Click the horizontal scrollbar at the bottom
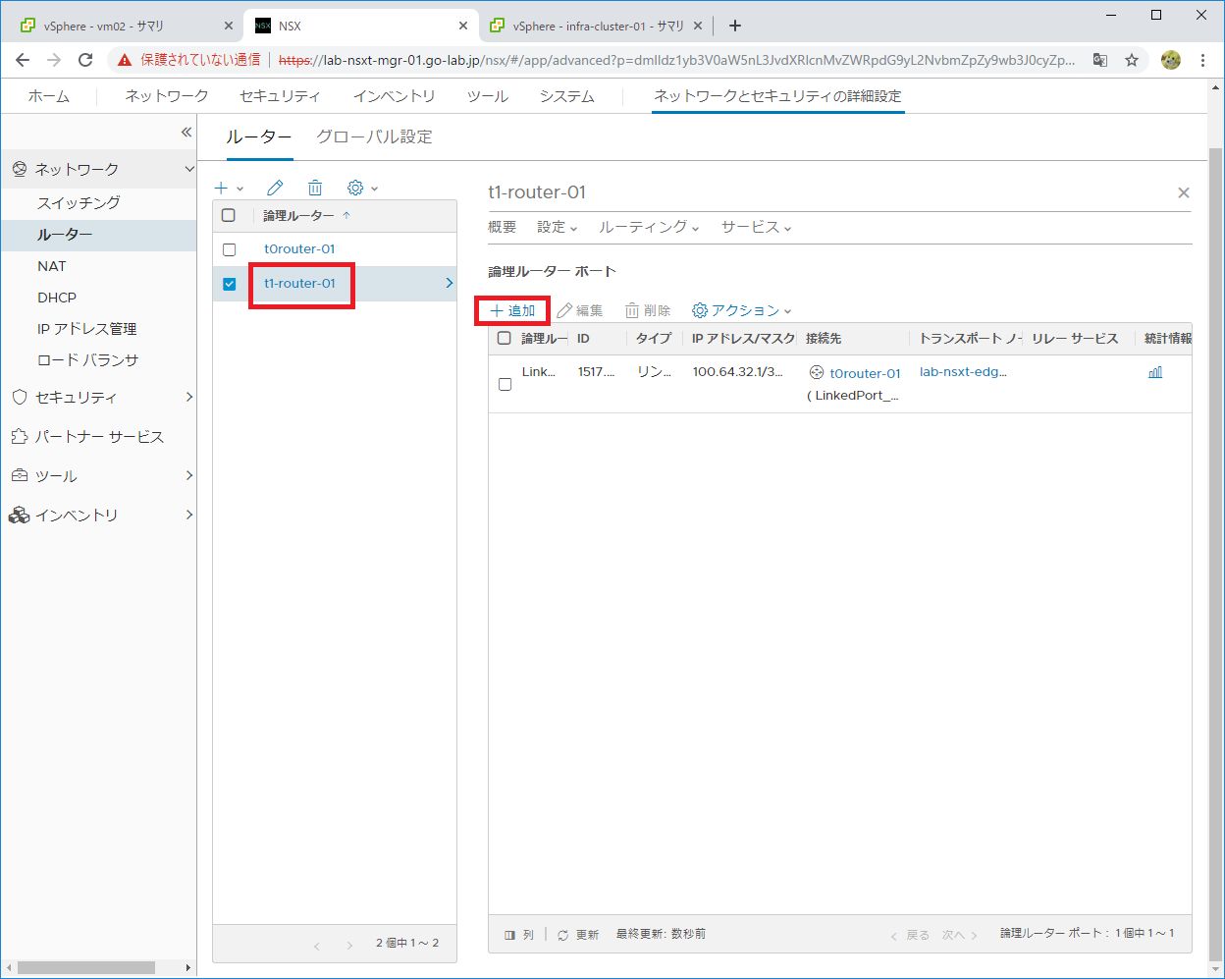This screenshot has width=1225, height=979. pos(86,968)
